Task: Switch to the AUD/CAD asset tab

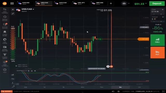Action: coord(62,3)
